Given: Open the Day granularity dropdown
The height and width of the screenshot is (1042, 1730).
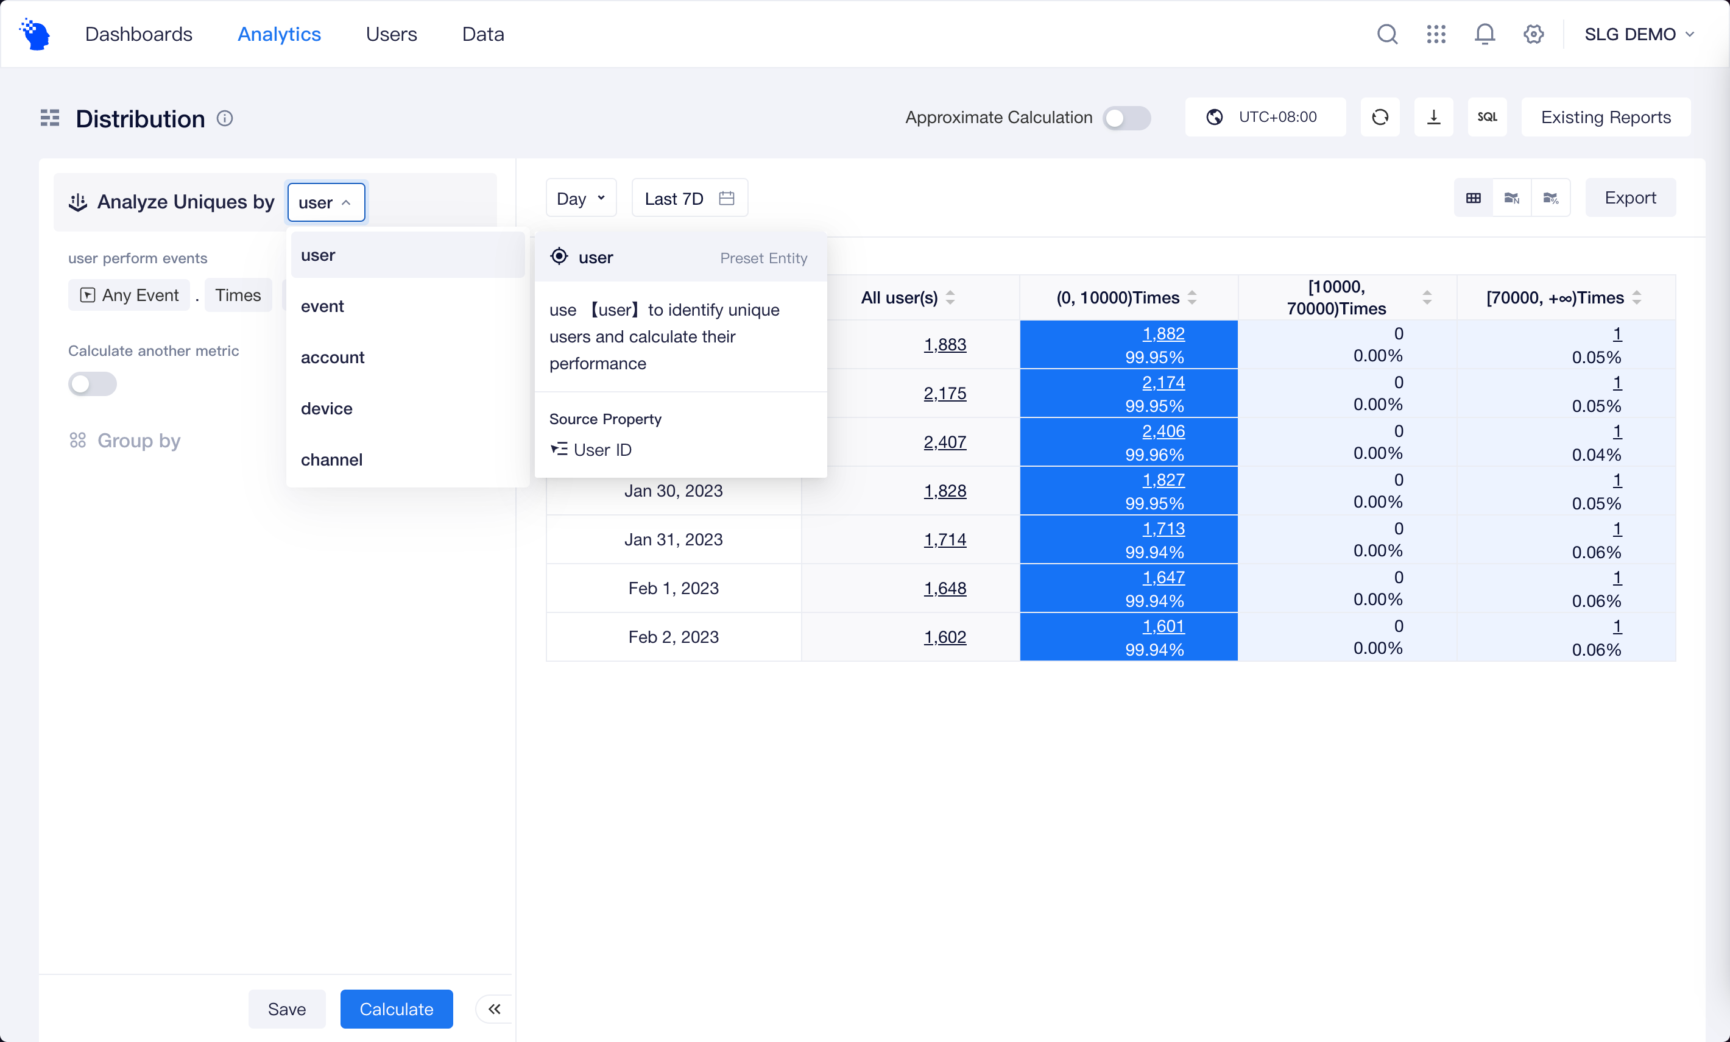Looking at the screenshot, I should point(581,198).
